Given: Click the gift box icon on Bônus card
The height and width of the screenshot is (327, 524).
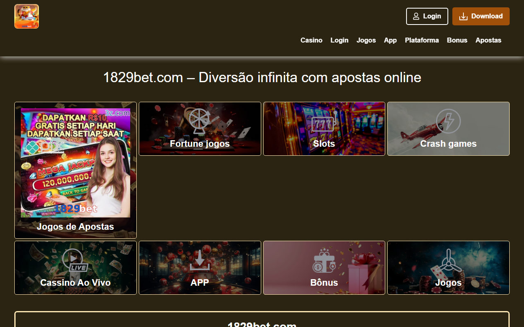Looking at the screenshot, I should pyautogui.click(x=324, y=260).
